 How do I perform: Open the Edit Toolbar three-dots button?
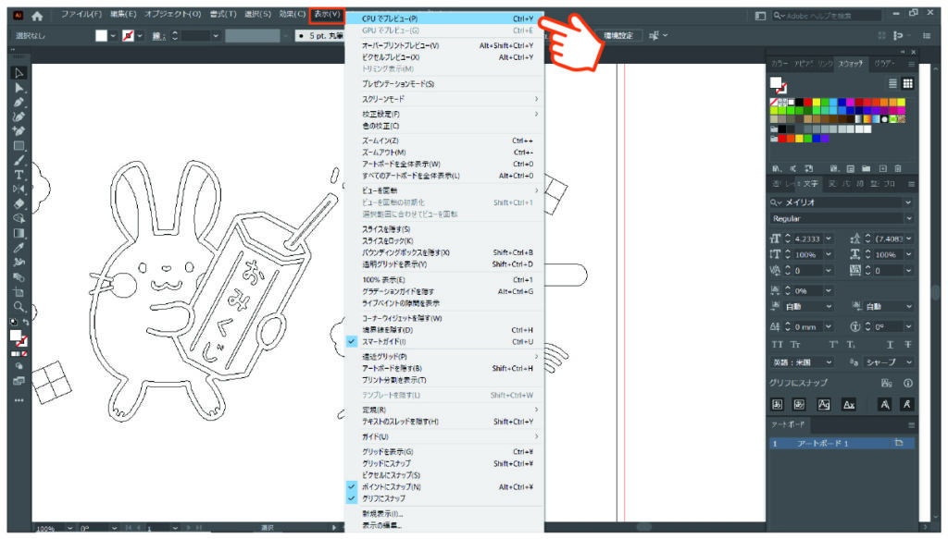19,400
